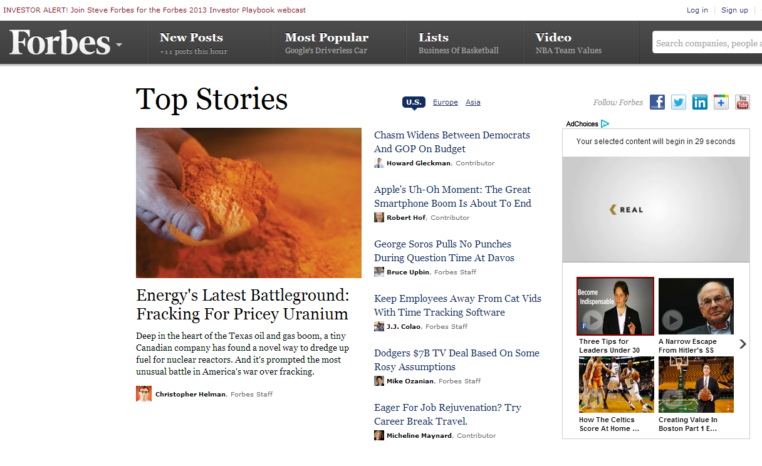Screen dimensions: 762x466
Task: Click the AdChoices label
Action: click(x=582, y=124)
